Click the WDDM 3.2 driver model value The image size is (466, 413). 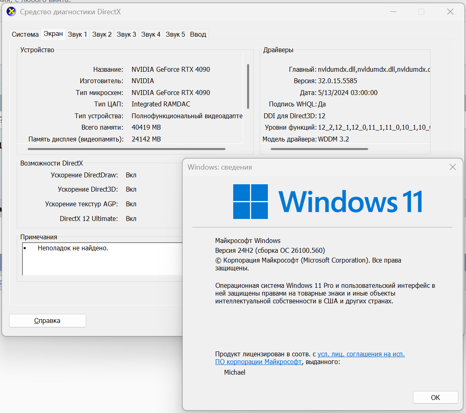point(333,139)
